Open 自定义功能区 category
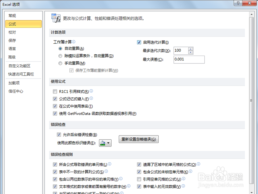 pos(23,66)
